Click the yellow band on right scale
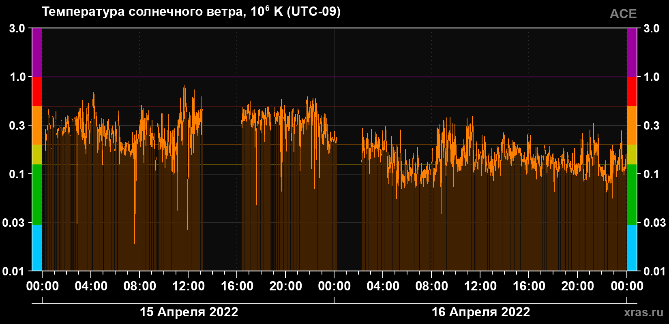Image resolution: width=669 pixels, height=324 pixels. point(632,155)
